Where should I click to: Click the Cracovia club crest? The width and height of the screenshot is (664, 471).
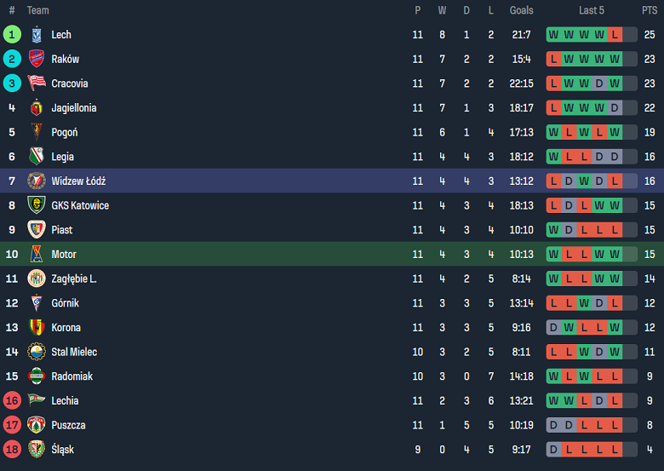(x=36, y=83)
